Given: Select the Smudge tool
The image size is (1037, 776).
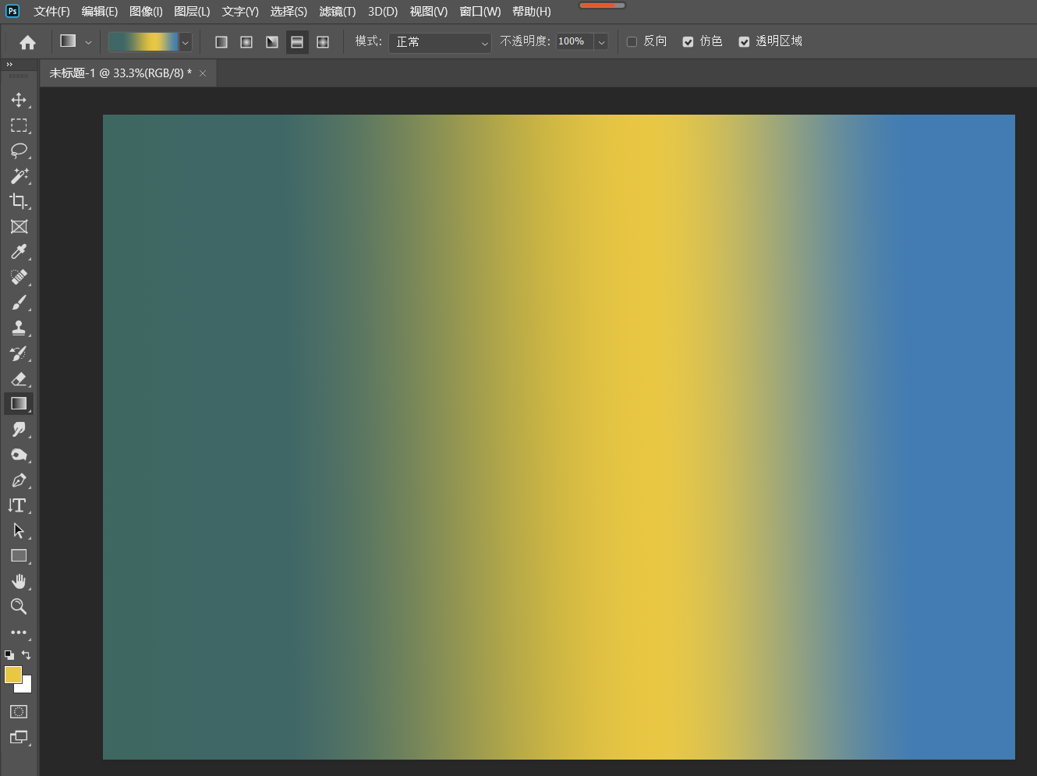Looking at the screenshot, I should [19, 429].
